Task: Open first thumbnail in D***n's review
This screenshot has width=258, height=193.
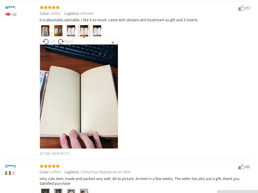Action: tap(45, 191)
